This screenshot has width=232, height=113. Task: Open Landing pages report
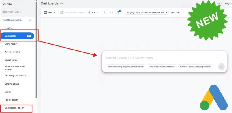coord(12,84)
